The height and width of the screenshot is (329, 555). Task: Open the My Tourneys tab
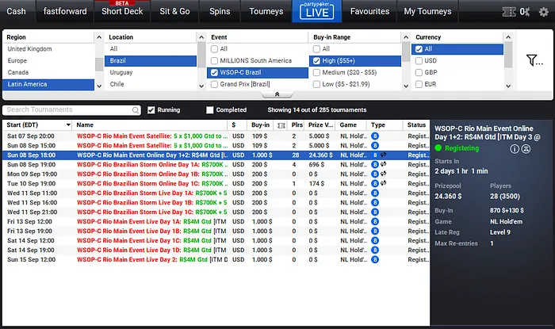tap(427, 11)
